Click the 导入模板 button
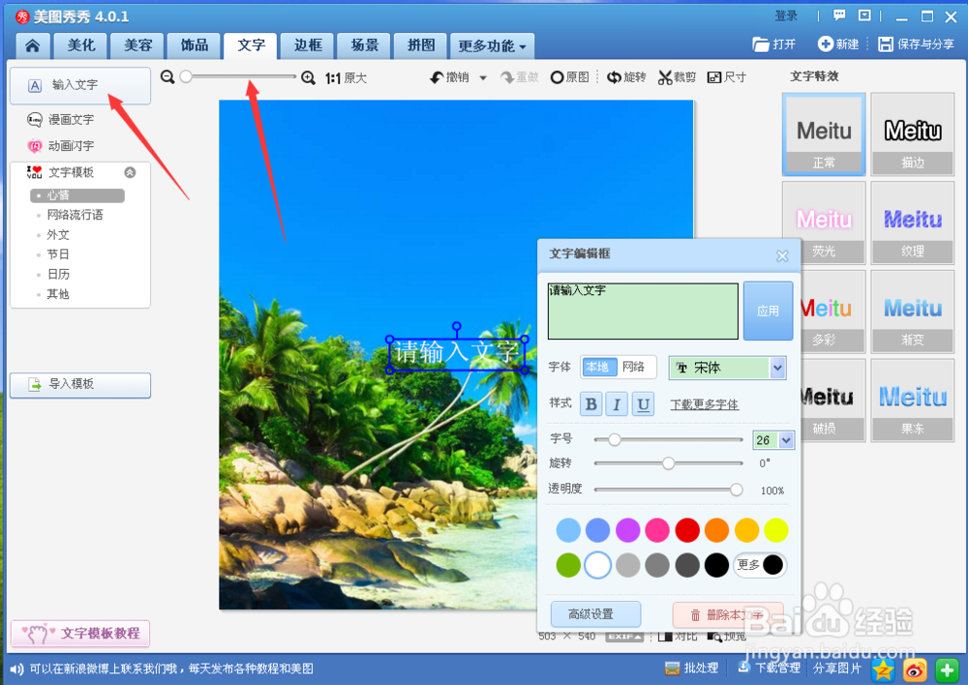968x685 pixels. 80,384
